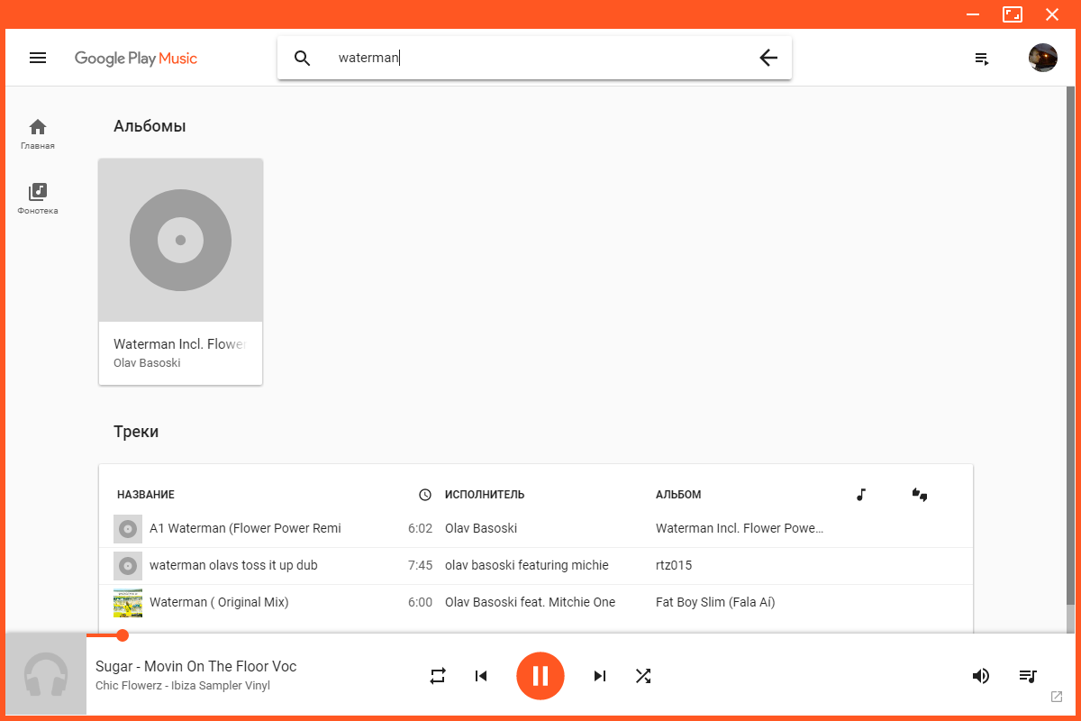Click duration 6:00 of third track

[x=420, y=602]
